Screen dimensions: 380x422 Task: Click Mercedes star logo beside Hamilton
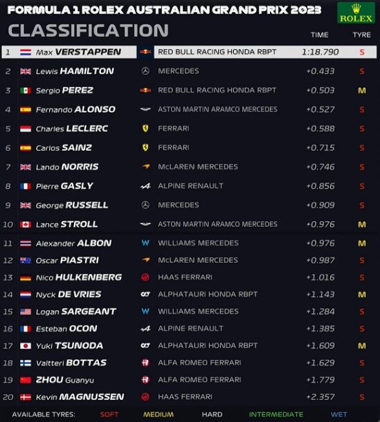point(145,71)
